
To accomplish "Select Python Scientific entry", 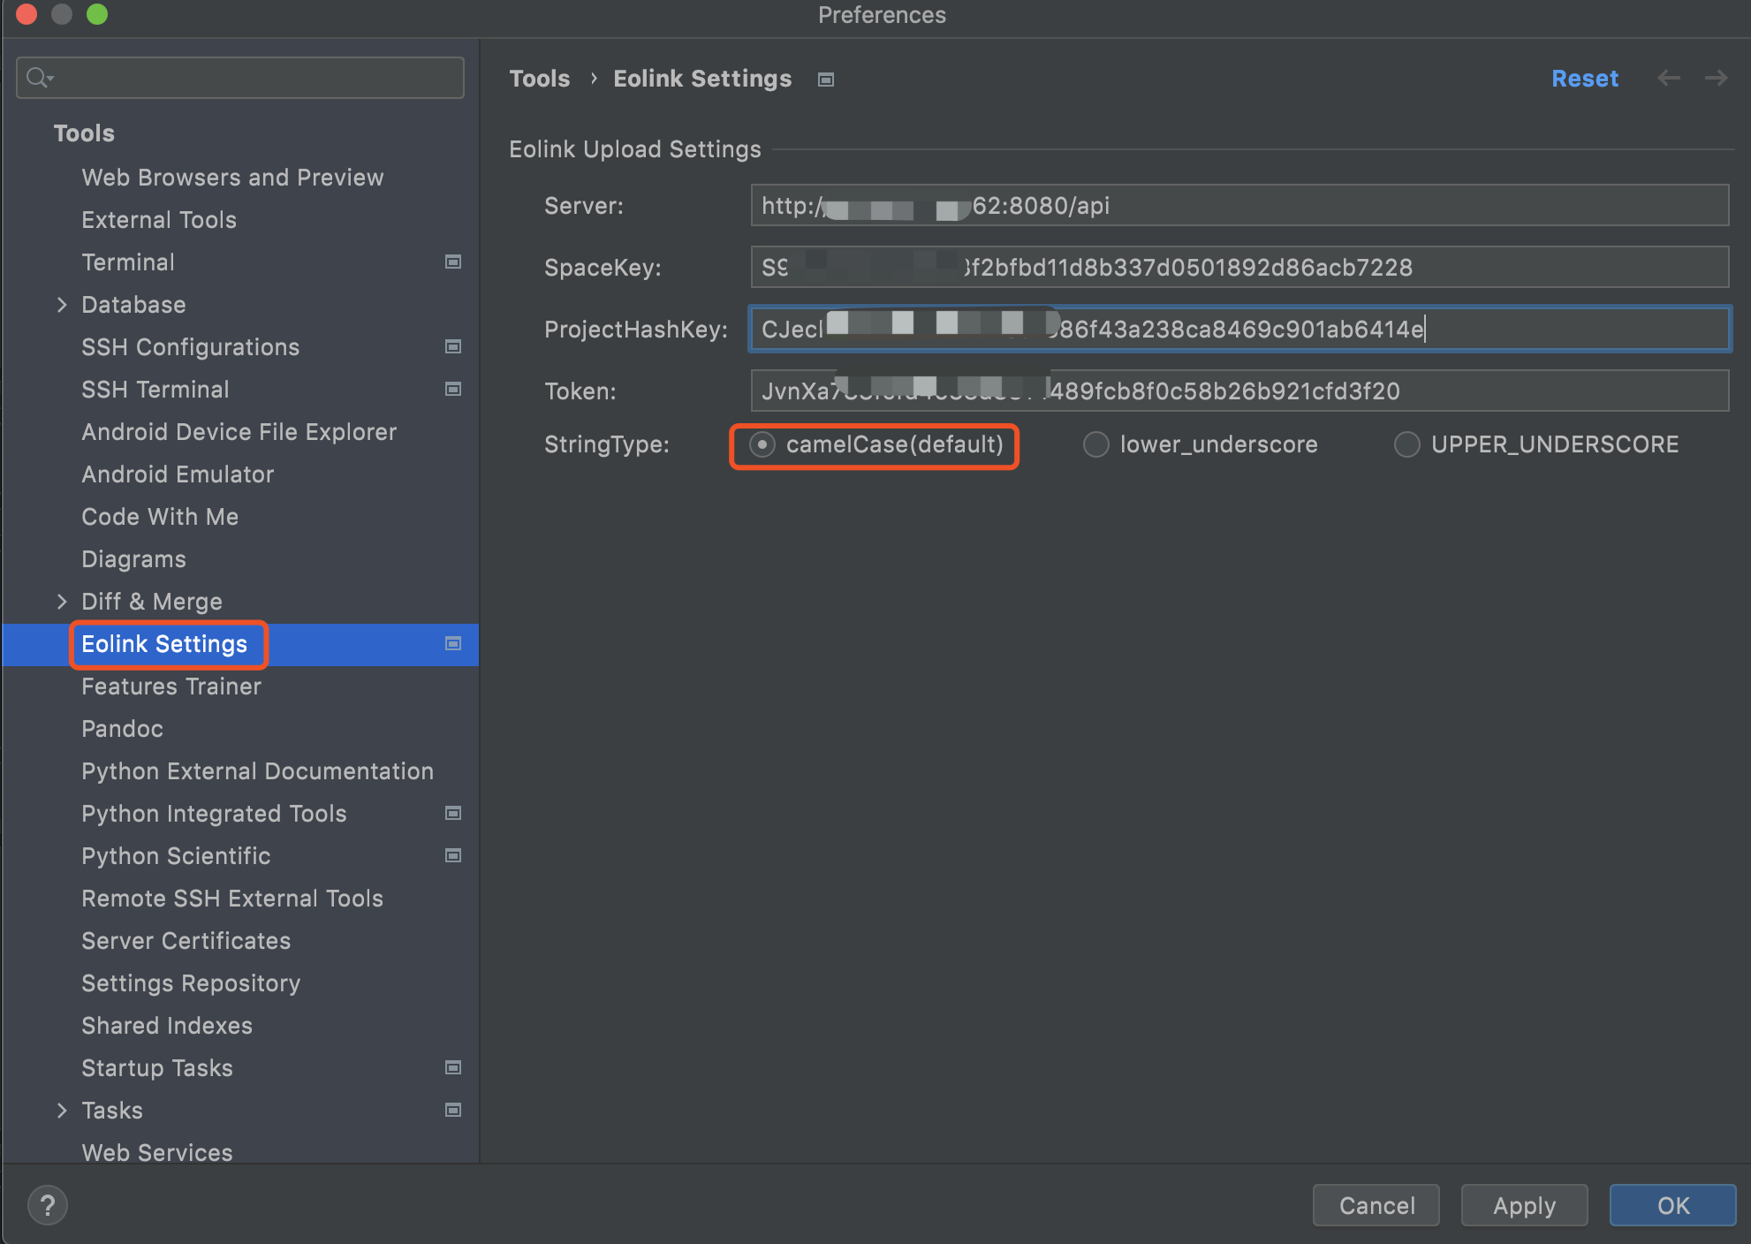I will click(176, 856).
